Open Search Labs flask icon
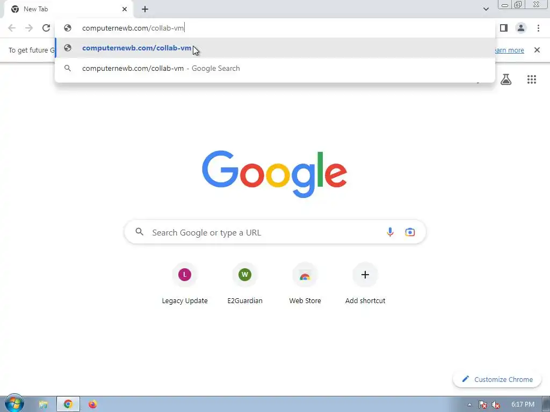Screen dimensions: 550x412 click(x=506, y=79)
